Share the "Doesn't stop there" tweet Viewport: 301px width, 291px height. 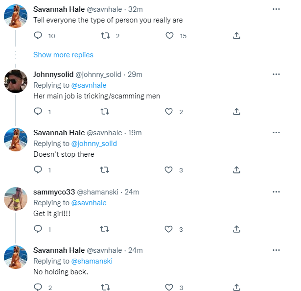click(236, 170)
